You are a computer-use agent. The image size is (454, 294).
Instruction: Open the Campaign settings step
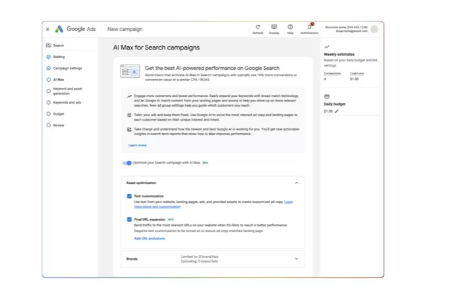click(x=67, y=69)
